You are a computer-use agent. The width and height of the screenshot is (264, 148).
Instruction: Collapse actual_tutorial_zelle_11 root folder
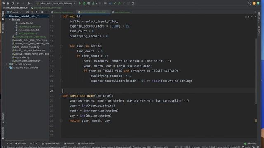7,16
